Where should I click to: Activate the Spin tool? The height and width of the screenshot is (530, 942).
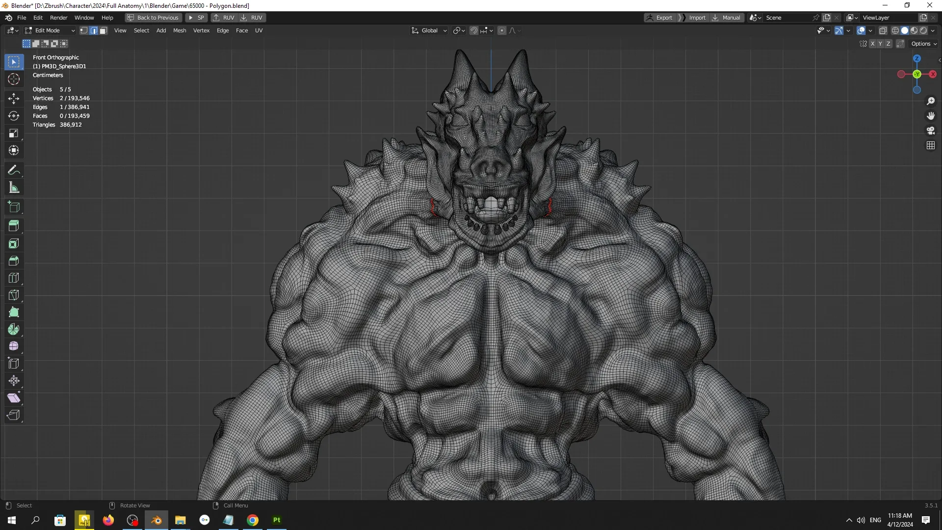pyautogui.click(x=14, y=329)
